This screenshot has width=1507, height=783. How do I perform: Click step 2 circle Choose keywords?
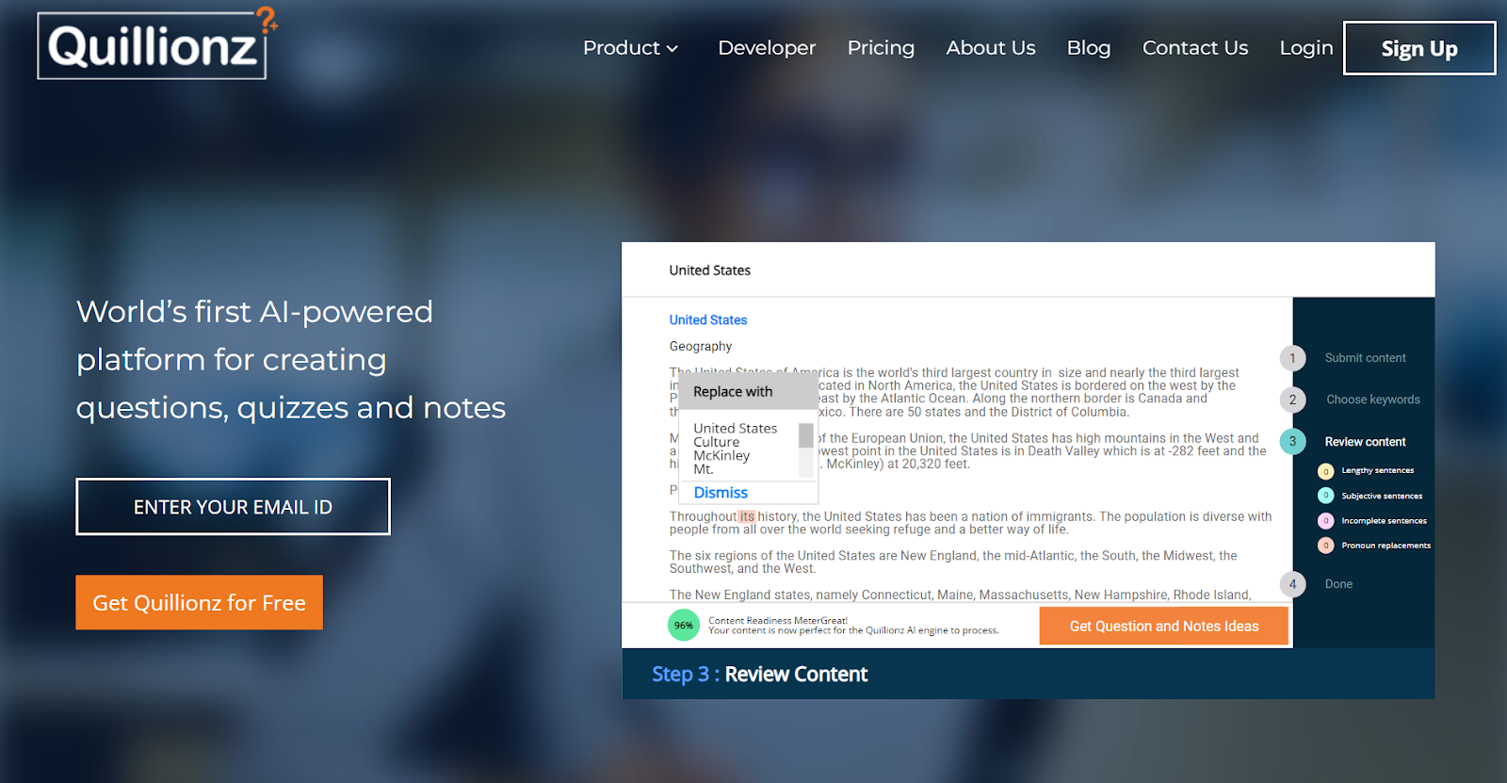[1292, 400]
